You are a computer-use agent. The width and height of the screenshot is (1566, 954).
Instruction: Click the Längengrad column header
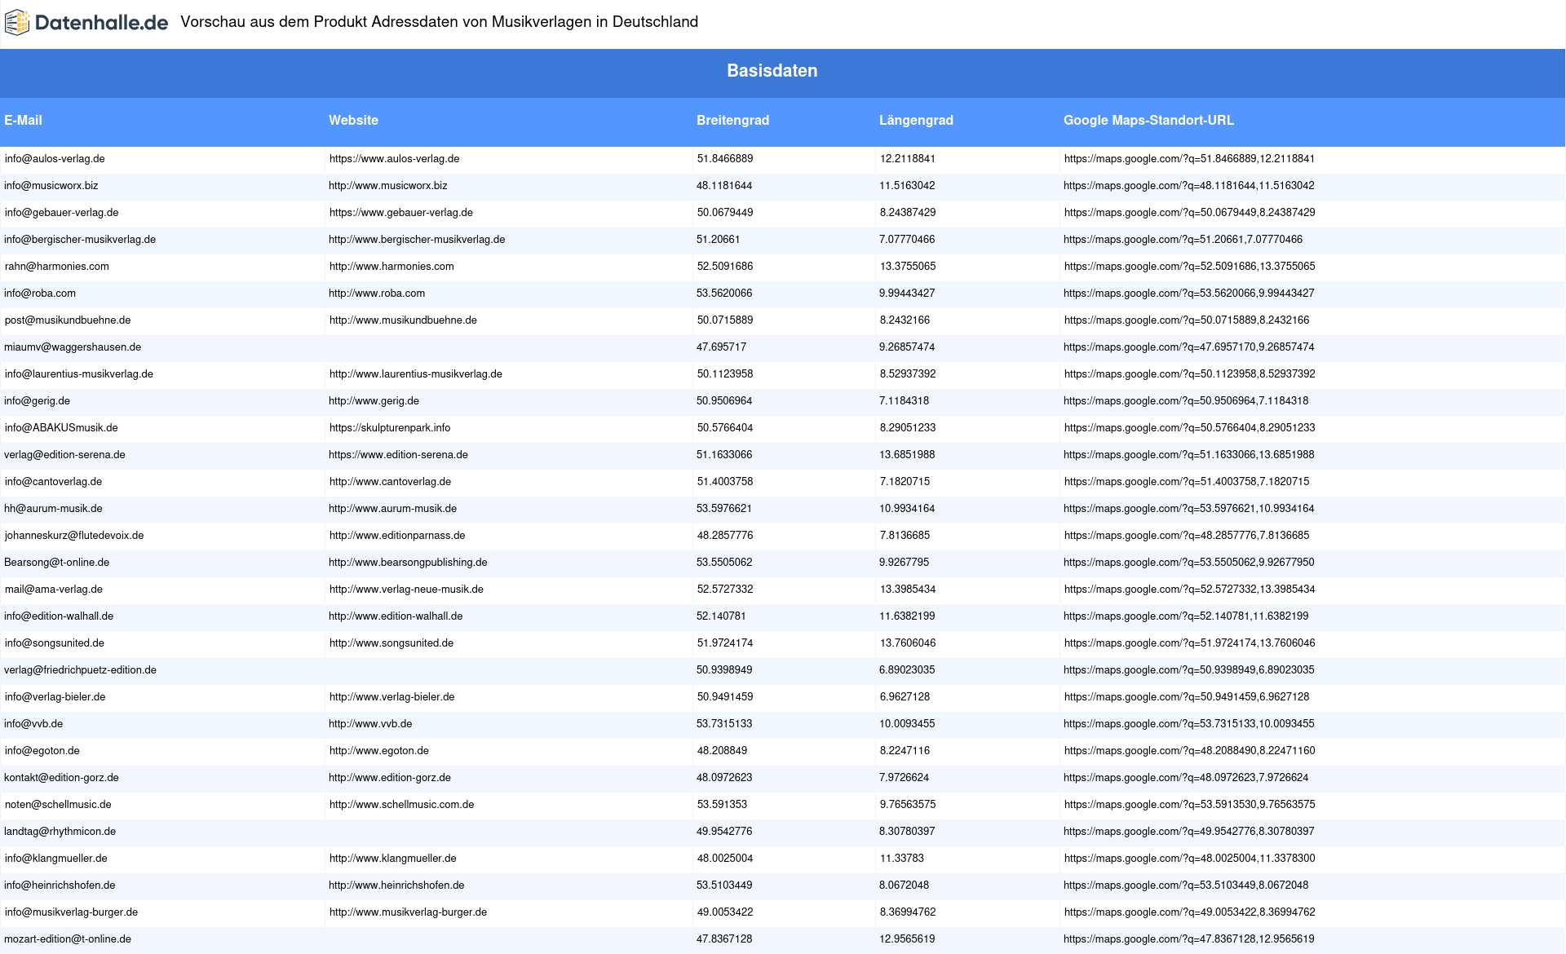point(916,121)
